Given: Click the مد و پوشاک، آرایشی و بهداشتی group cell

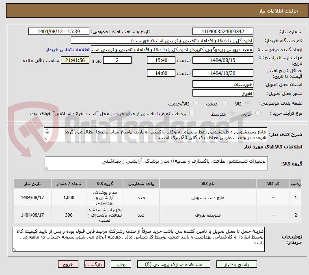Looking at the screenshot, I should point(105,198).
